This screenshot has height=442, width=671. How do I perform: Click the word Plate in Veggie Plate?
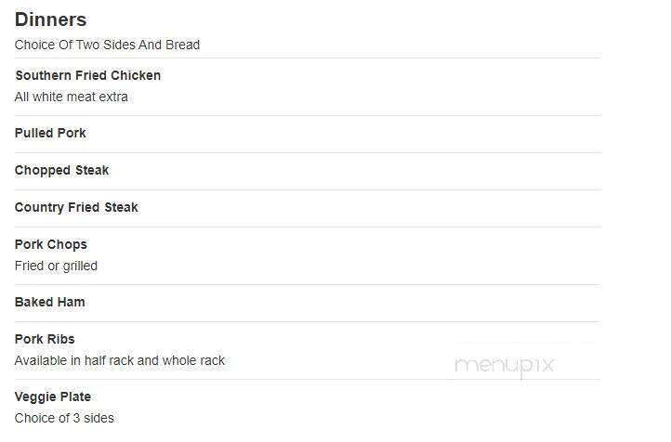75,397
